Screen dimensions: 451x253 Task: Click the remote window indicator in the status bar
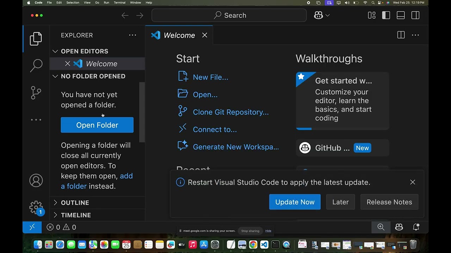point(32,227)
